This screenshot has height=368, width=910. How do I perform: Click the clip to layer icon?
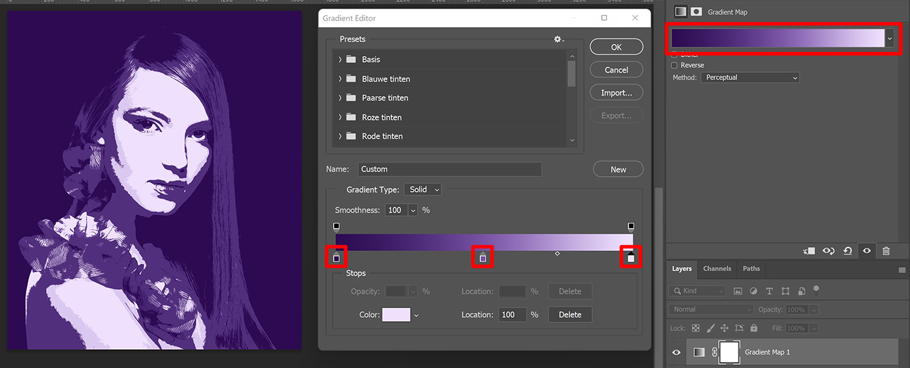(810, 251)
